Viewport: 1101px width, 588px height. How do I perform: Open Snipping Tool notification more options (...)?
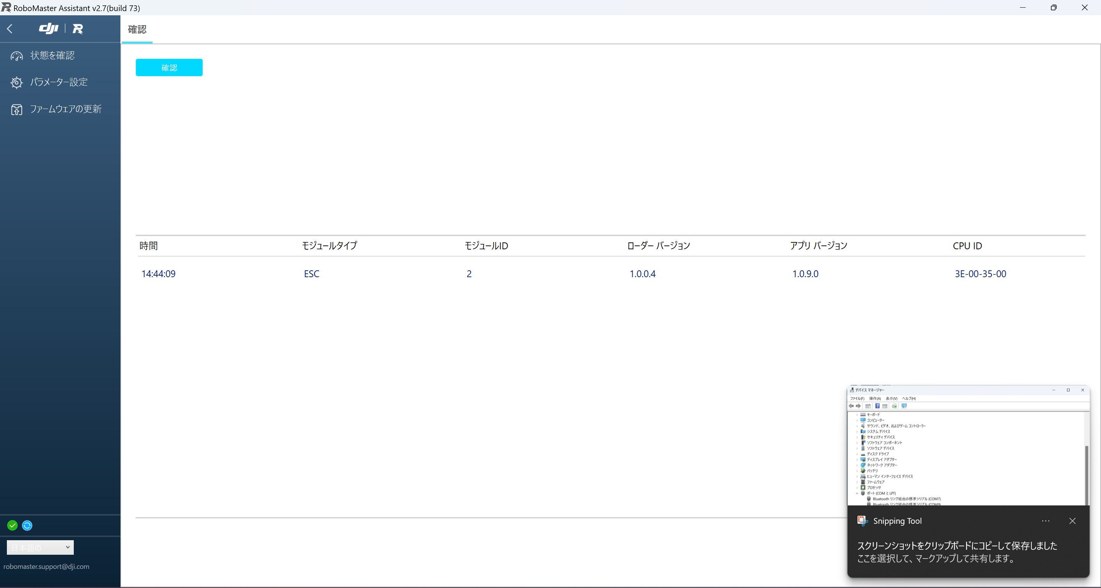click(x=1046, y=521)
